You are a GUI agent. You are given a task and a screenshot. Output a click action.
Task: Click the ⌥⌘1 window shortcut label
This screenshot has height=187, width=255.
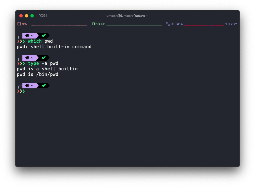pos(43,16)
